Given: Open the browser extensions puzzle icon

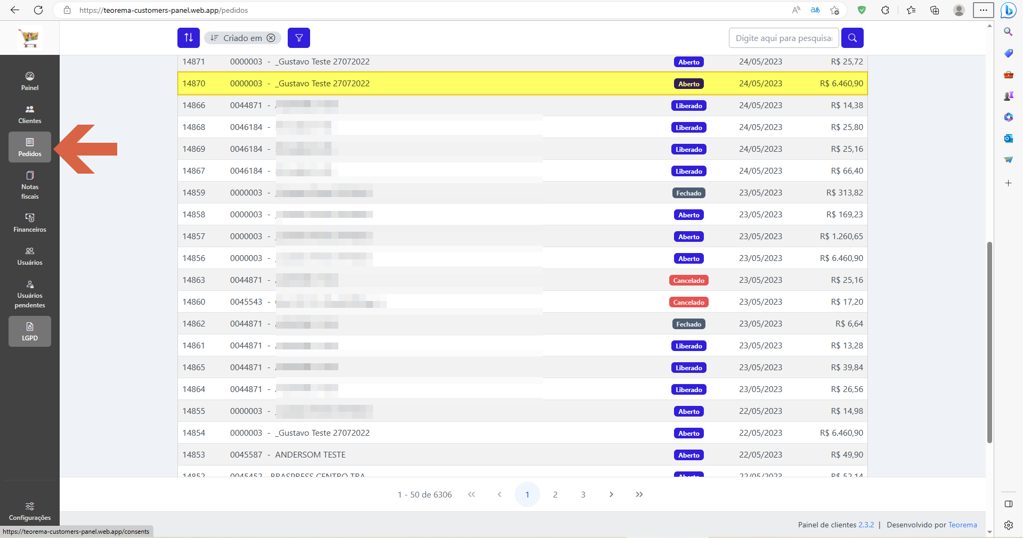Looking at the screenshot, I should [x=886, y=10].
